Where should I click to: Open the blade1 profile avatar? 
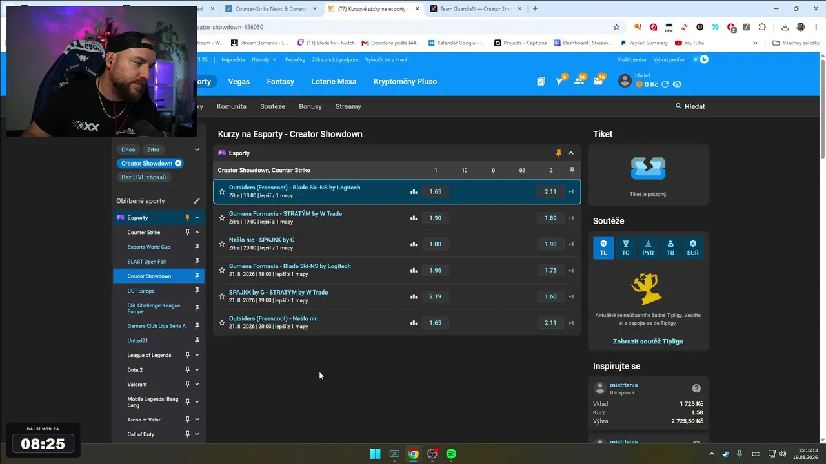click(625, 81)
